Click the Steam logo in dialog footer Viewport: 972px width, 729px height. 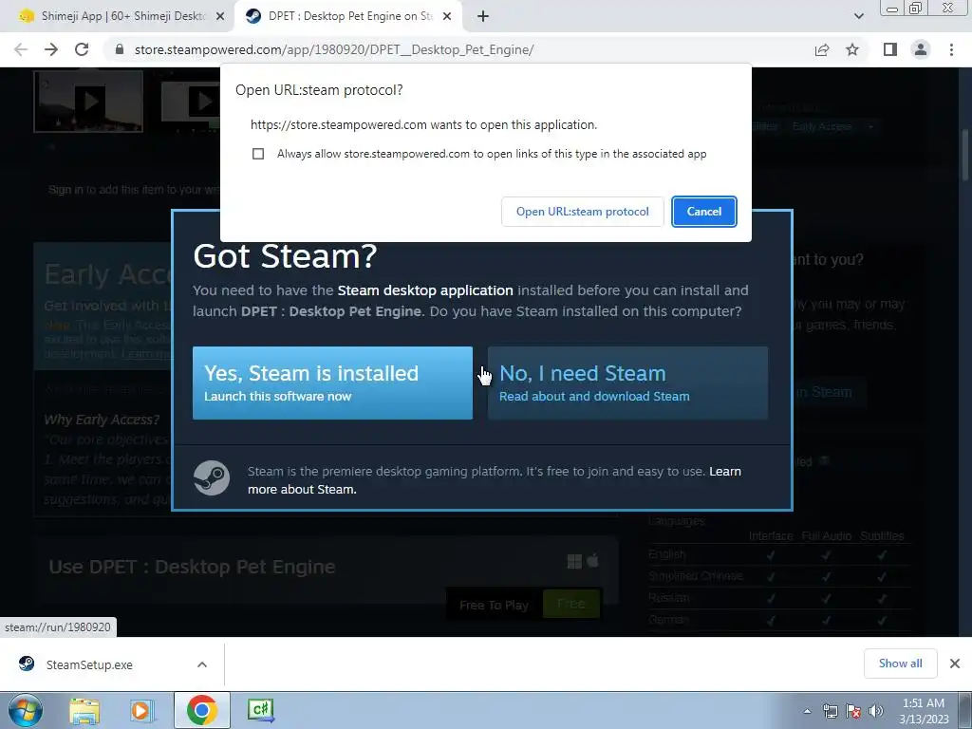(x=212, y=478)
